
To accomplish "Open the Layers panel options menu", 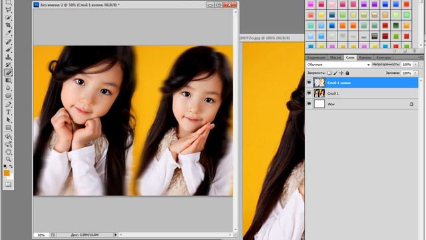I will pyautogui.click(x=421, y=57).
